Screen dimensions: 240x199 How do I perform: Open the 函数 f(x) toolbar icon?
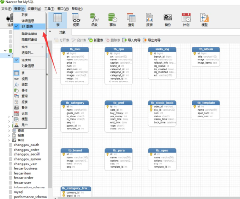[95, 20]
